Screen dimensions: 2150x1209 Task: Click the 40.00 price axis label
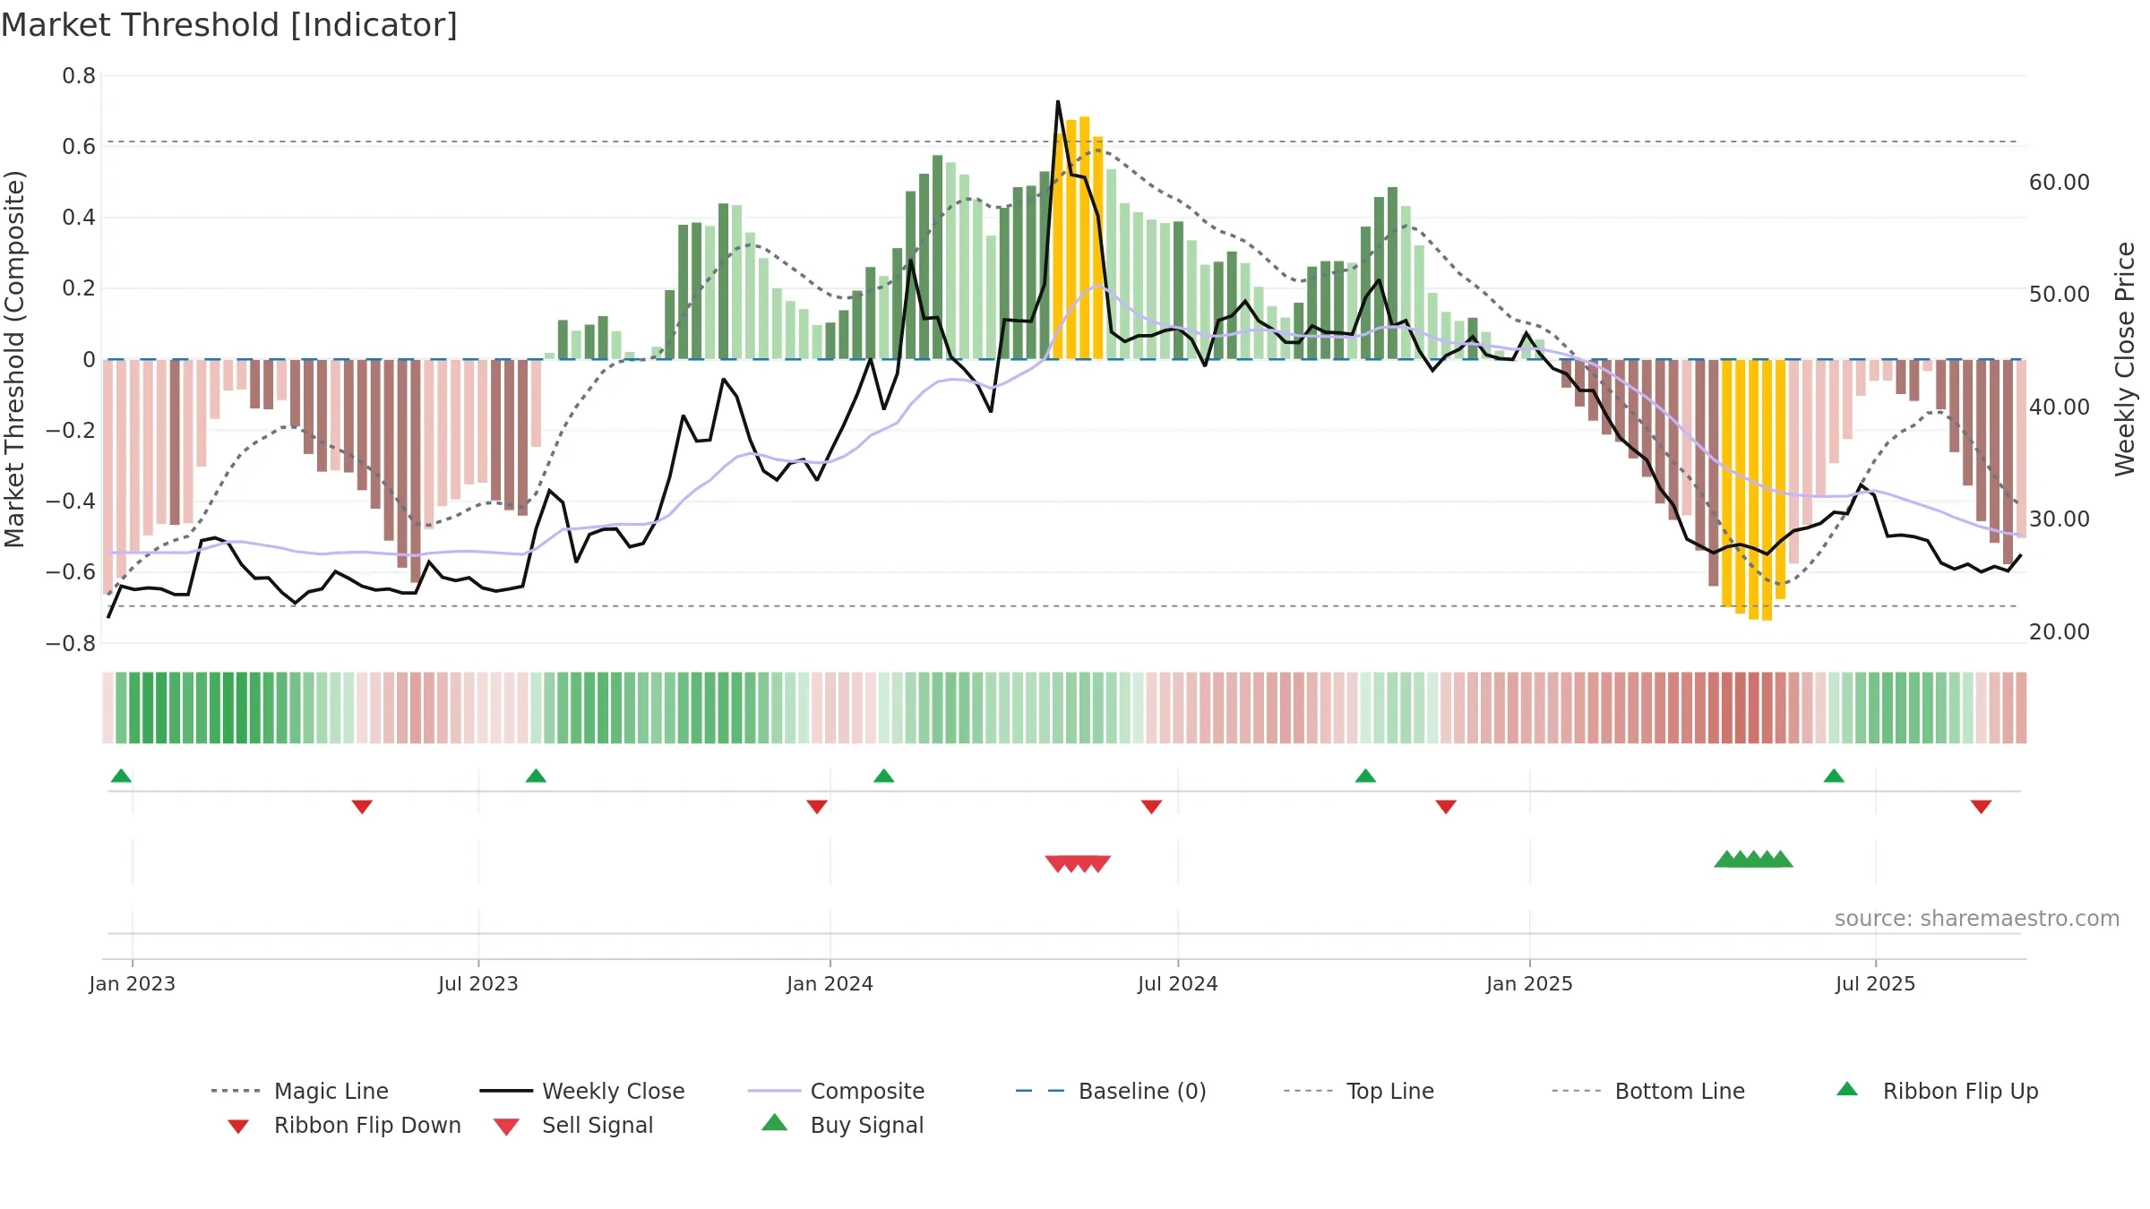2060,407
